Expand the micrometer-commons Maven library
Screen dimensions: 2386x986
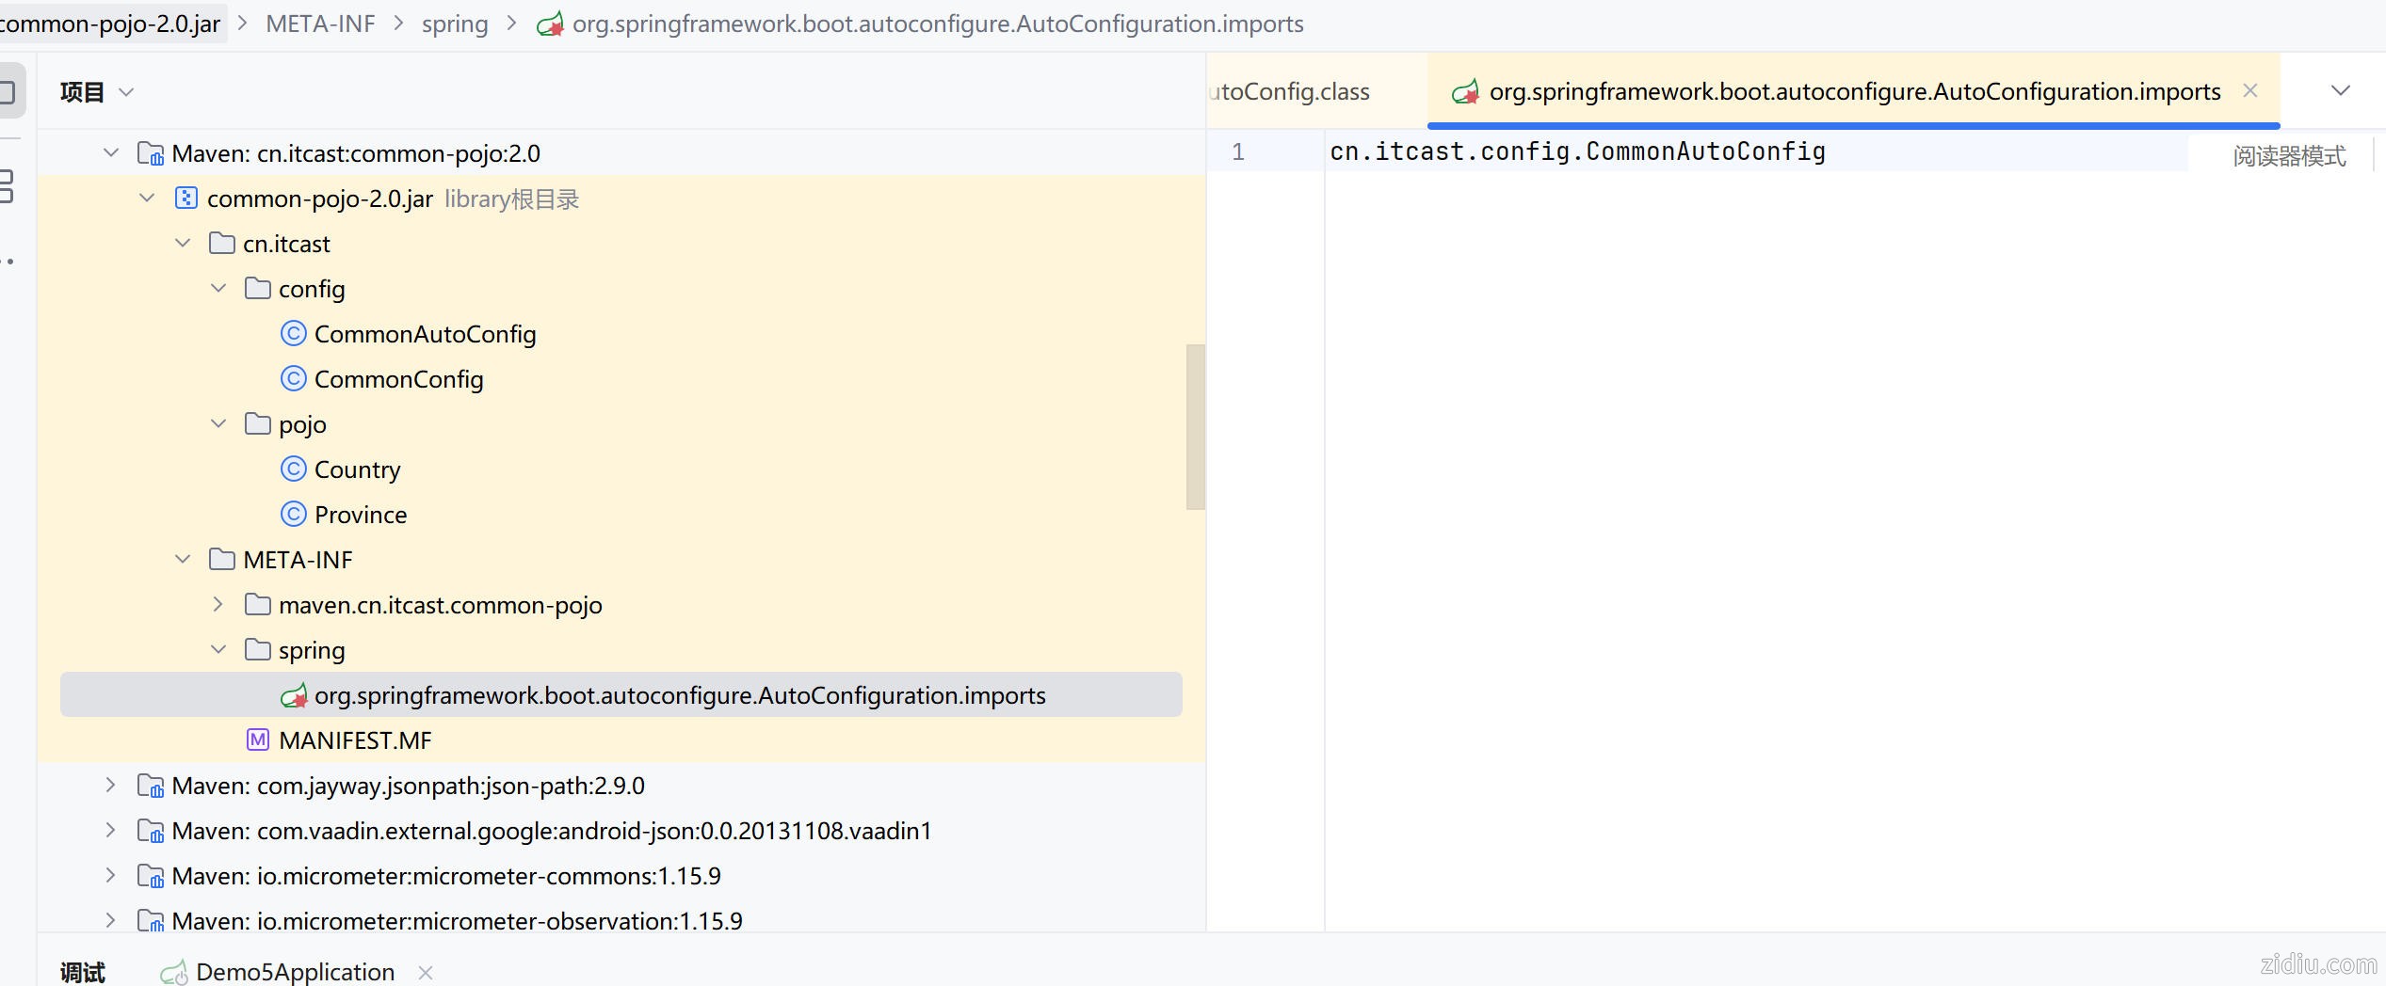pyautogui.click(x=110, y=876)
